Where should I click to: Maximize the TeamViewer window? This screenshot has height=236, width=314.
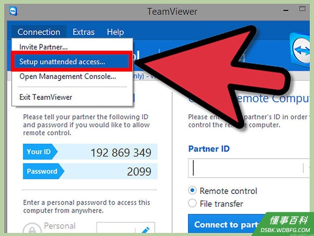tap(302, 9)
